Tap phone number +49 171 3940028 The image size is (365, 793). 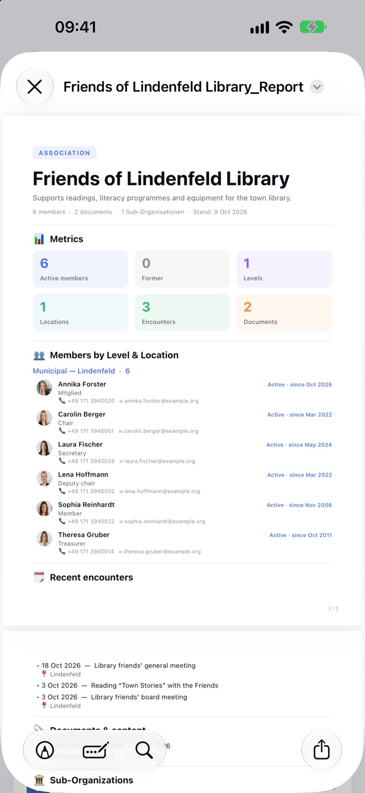coord(91,461)
